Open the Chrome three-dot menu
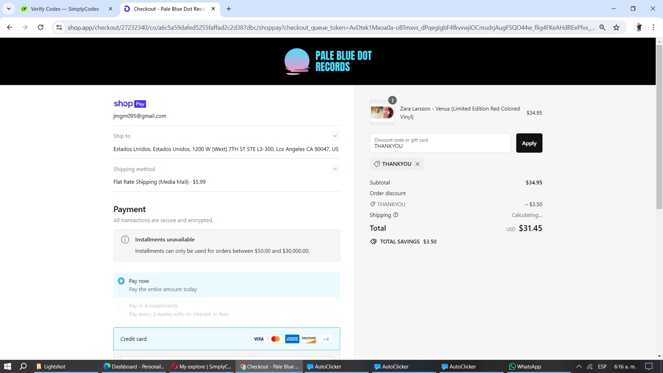Viewport: 663px width, 373px height. click(x=653, y=27)
